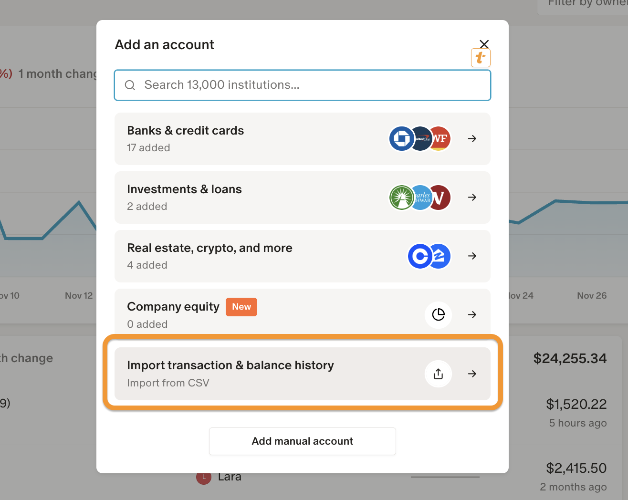The width and height of the screenshot is (628, 500).
Task: Open Real estate, crypto, and more
Action: click(239, 256)
